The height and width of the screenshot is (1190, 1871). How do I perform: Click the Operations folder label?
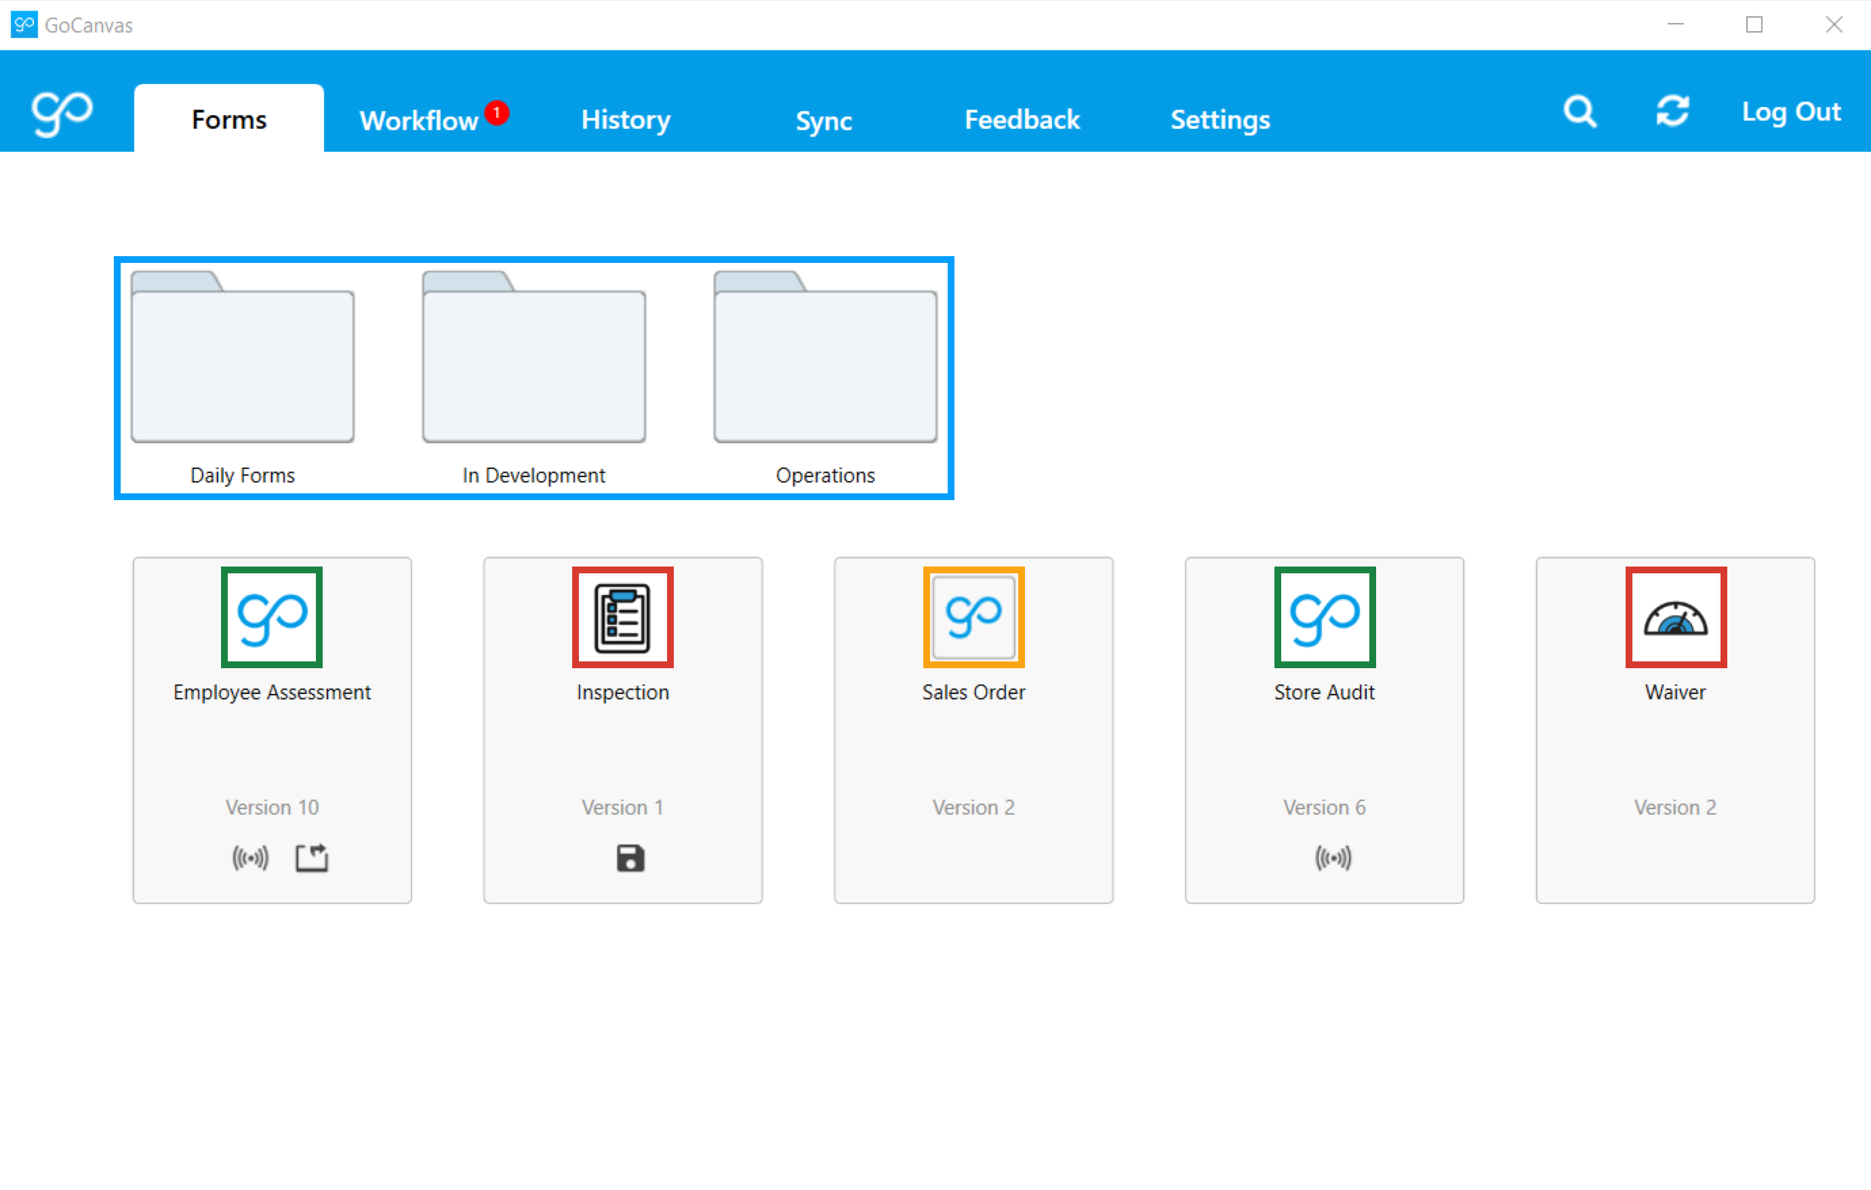[825, 475]
